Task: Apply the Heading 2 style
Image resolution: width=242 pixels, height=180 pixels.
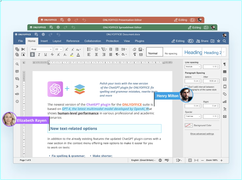Action: (x=212, y=53)
